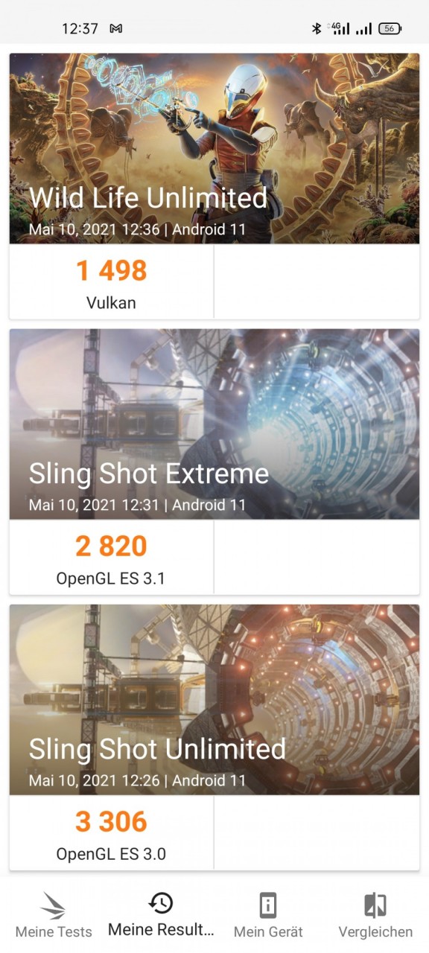The image size is (429, 953).
Task: Open the Wild Life Unlimited result image
Action: coord(214,148)
